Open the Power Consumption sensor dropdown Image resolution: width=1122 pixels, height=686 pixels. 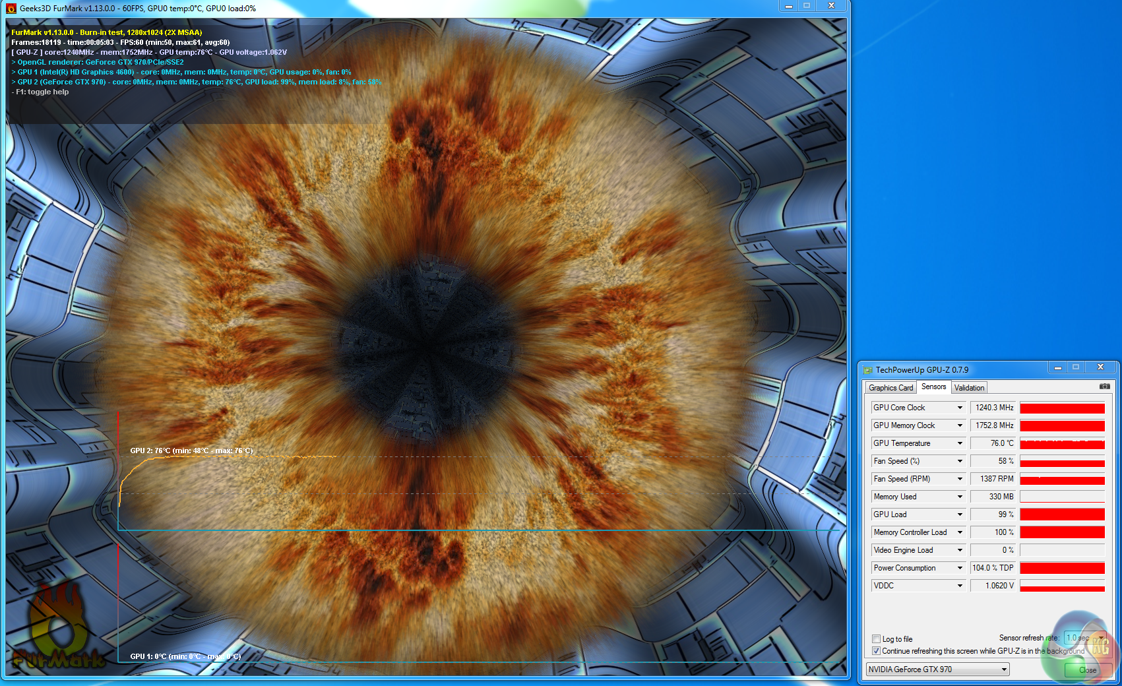point(960,568)
